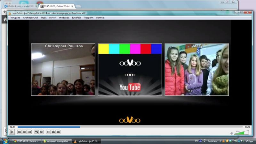Click the Dropbox tray icon

click(x=230, y=141)
